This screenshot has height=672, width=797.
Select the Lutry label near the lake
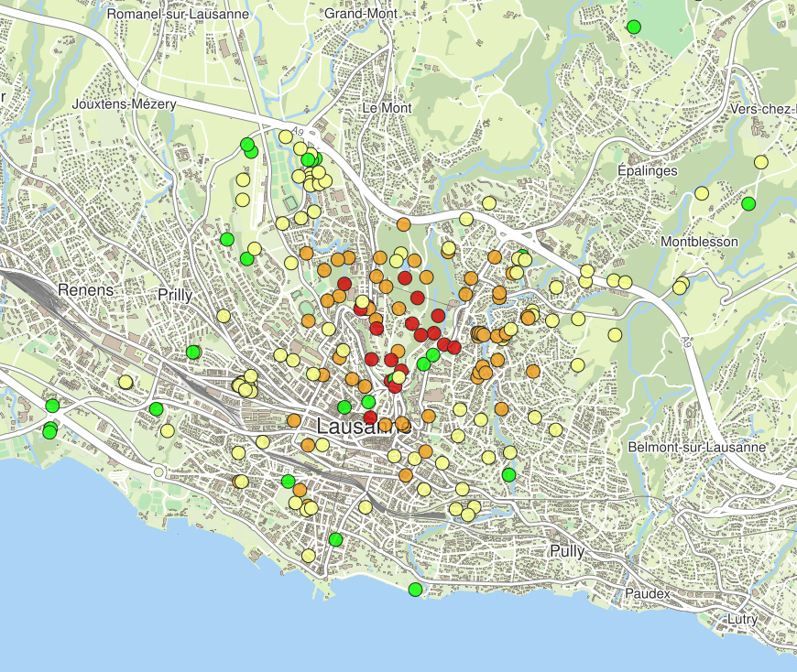pyautogui.click(x=742, y=620)
